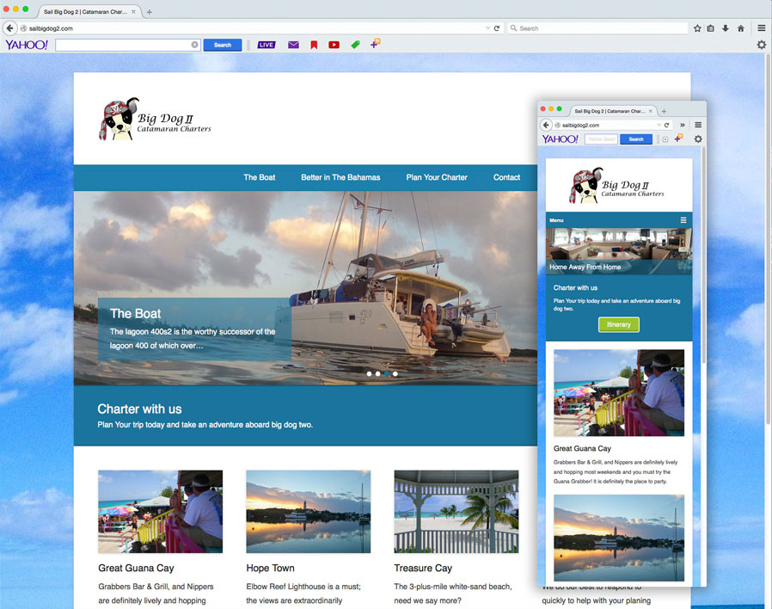Open the URL history dropdown in main browser
This screenshot has height=609, width=772.
pos(487,28)
